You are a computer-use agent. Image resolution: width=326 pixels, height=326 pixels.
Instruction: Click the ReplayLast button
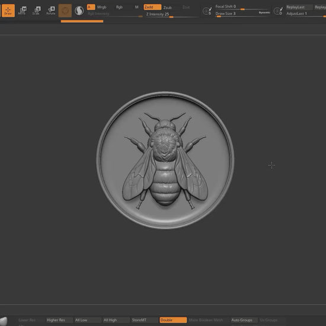pos(299,7)
